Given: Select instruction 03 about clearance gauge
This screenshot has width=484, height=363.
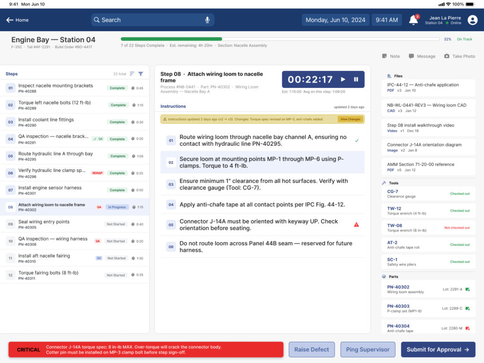Looking at the screenshot, I should (262, 184).
